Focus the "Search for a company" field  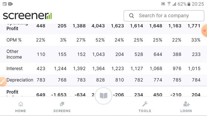pos(164,16)
